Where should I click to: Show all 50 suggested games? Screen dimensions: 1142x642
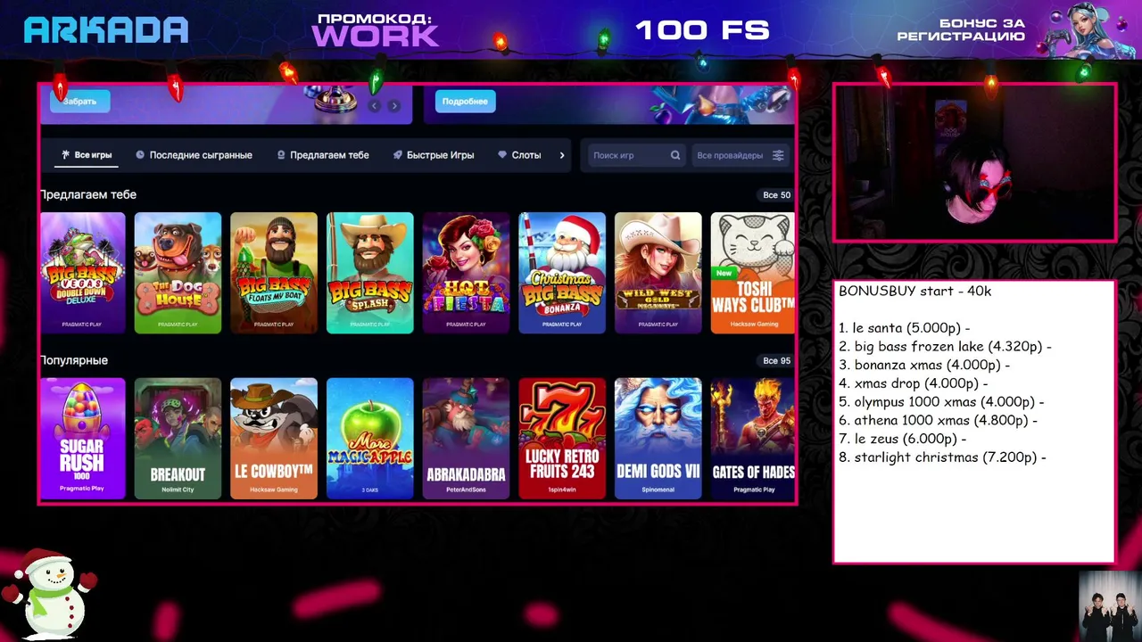(776, 195)
